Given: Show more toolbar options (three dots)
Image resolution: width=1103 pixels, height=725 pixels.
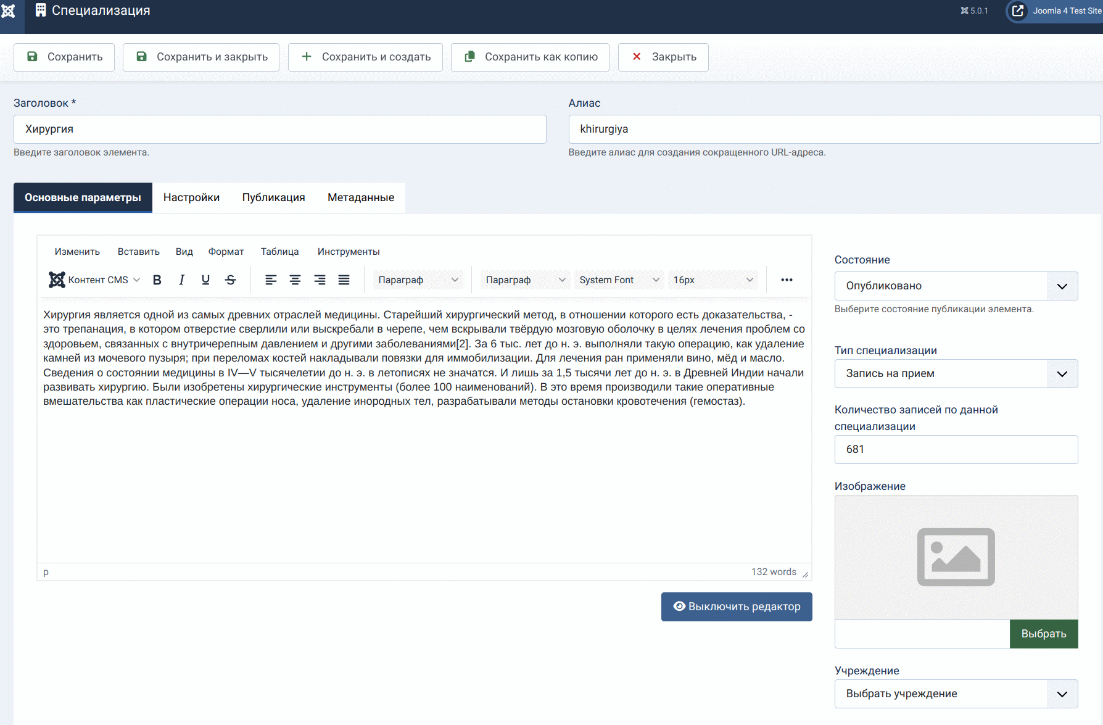Looking at the screenshot, I should 787,280.
